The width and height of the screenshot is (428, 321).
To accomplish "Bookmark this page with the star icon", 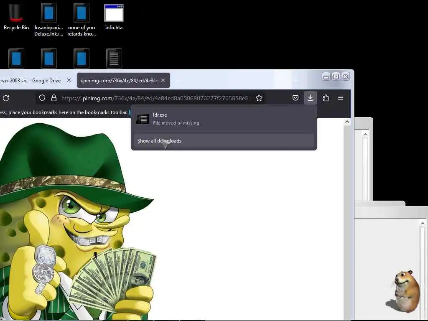I will (259, 98).
